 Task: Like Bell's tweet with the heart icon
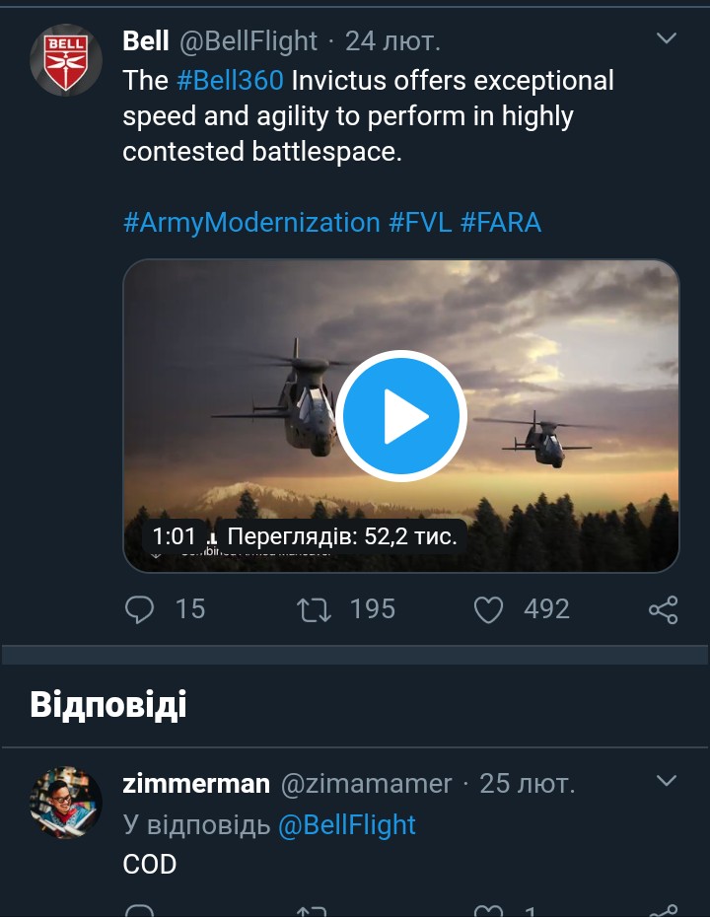click(489, 610)
